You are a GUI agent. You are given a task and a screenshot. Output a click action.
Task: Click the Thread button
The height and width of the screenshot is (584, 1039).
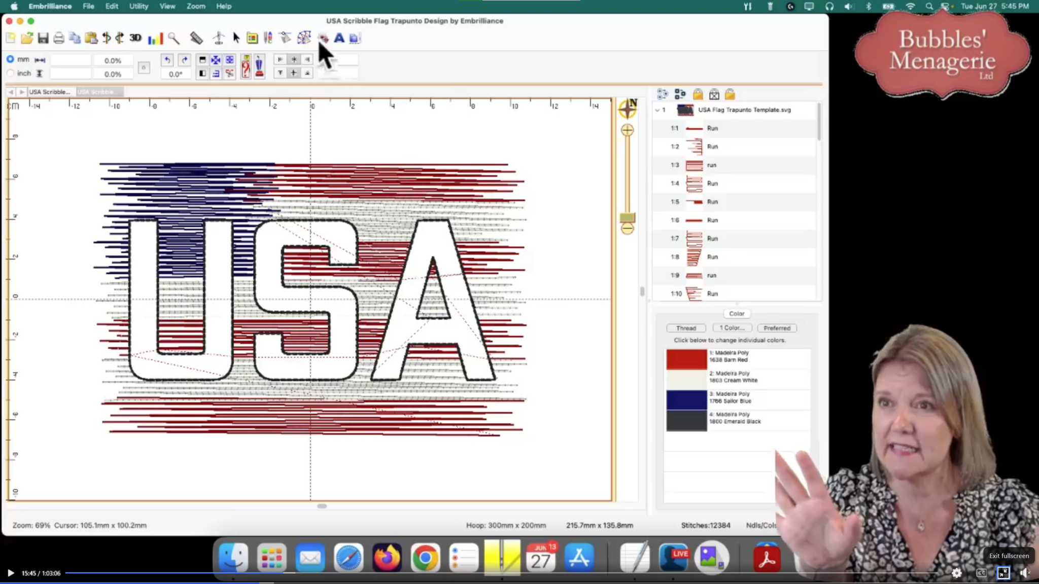[686, 328]
